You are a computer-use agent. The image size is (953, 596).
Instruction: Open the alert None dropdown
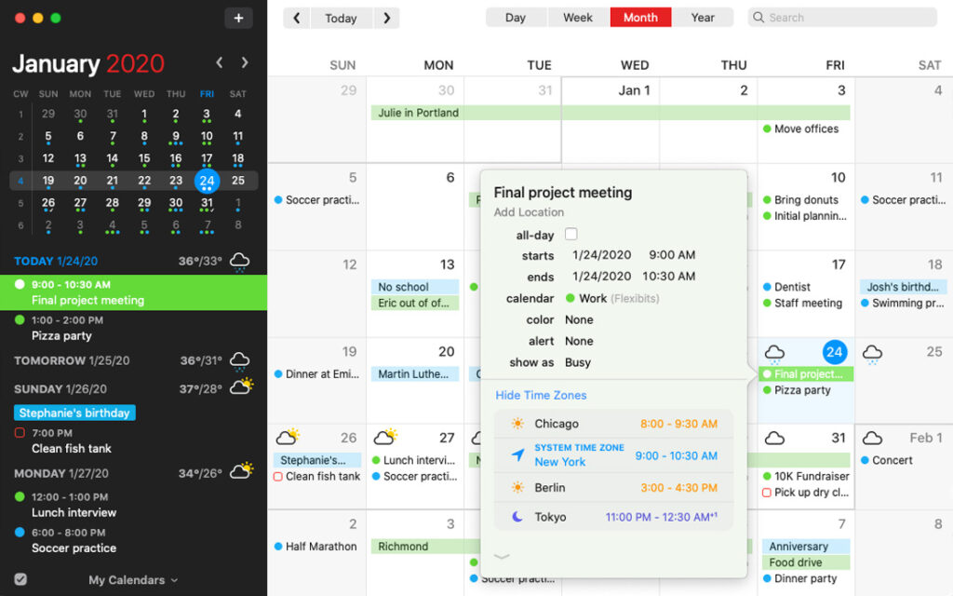[x=579, y=341]
